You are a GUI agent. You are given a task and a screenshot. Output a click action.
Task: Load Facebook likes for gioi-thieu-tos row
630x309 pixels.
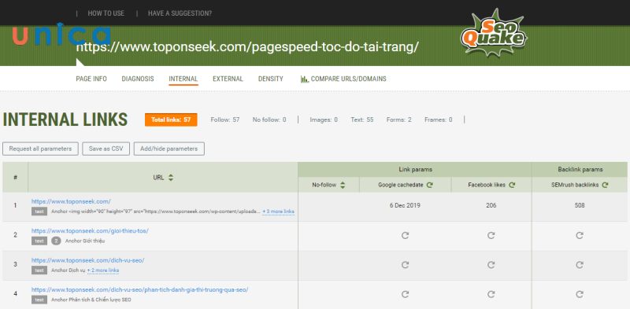(491, 236)
